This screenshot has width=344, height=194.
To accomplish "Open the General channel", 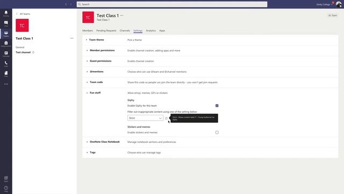I will (x=20, y=47).
